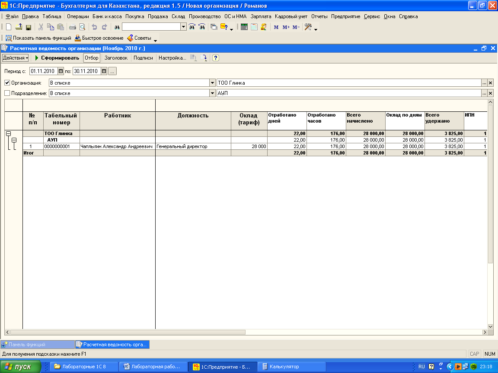The image size is (498, 373).
Task: Switch to Калькулятор in the taskbar
Action: pyautogui.click(x=291, y=367)
